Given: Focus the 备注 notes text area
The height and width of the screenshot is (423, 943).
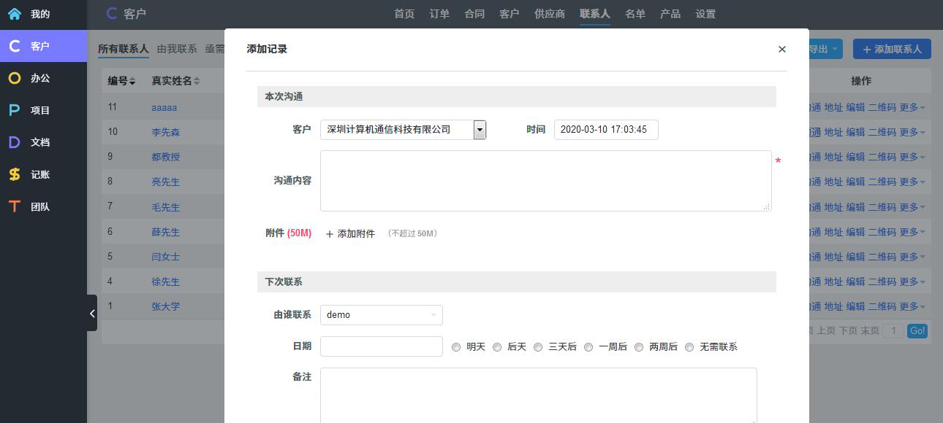Looking at the screenshot, I should point(538,395).
